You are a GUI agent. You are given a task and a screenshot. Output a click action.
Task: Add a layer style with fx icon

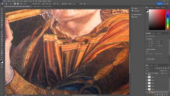coord(155,95)
